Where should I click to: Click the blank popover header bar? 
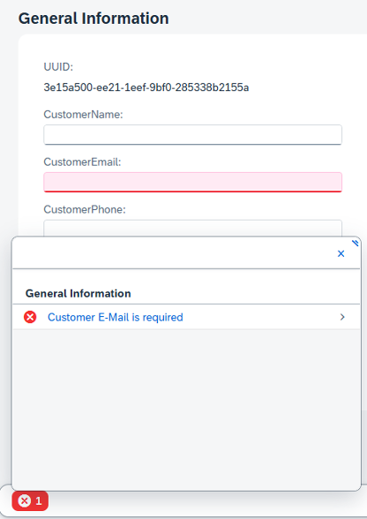(x=172, y=253)
